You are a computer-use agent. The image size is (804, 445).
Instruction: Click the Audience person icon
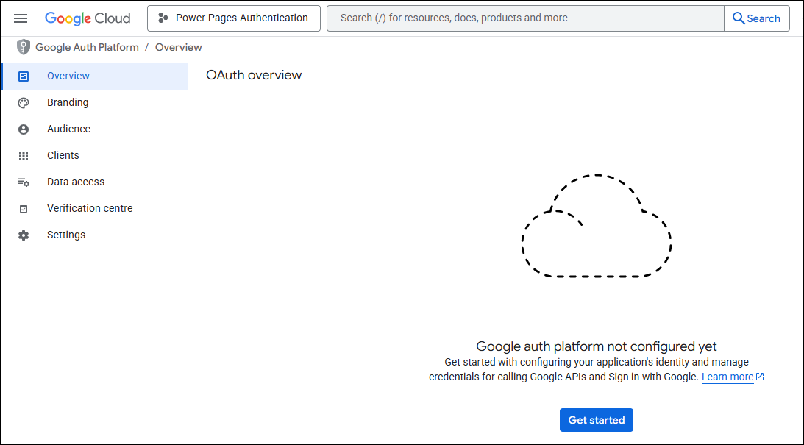click(24, 129)
